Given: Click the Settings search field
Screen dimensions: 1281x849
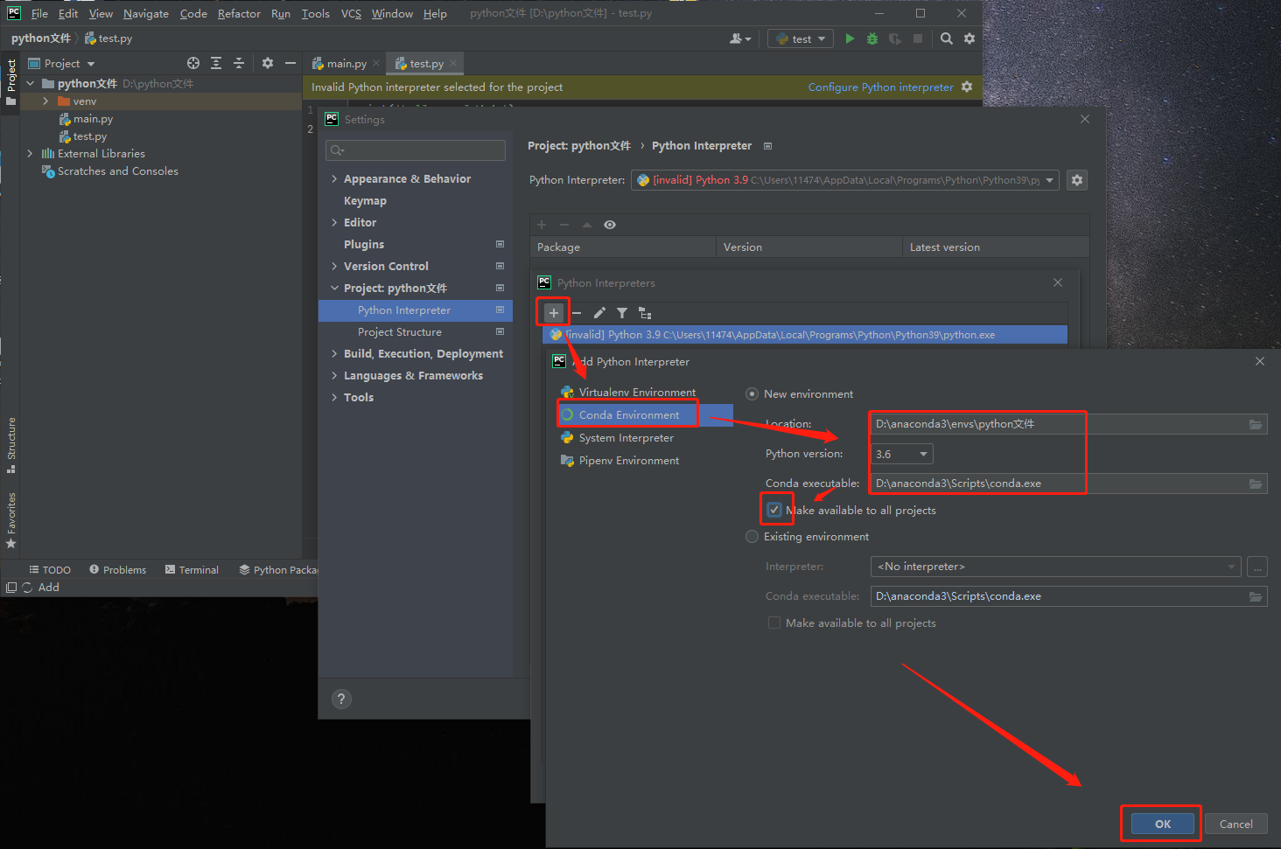Looking at the screenshot, I should point(416,150).
